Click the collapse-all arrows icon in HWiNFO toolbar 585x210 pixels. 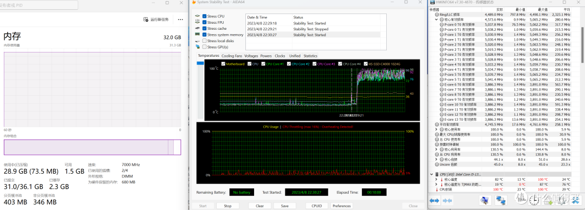click(x=447, y=201)
